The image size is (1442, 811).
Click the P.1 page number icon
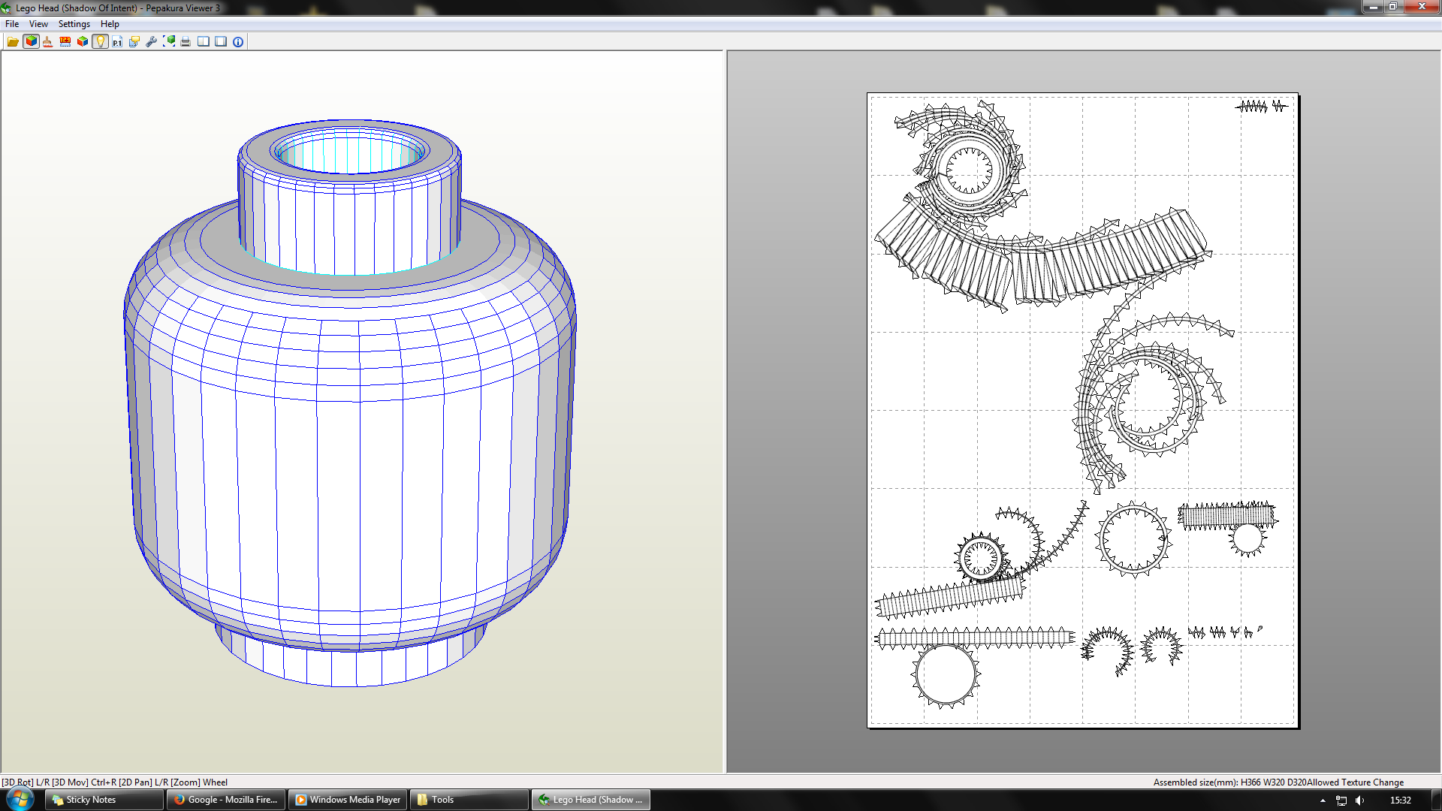117,42
